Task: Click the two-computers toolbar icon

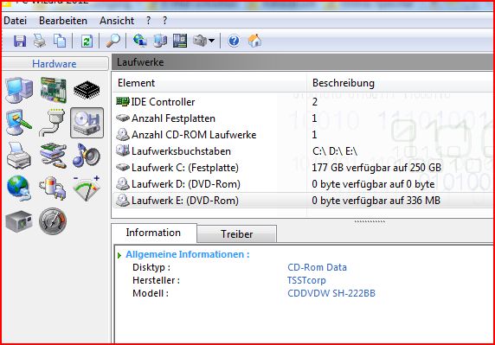Action: point(160,41)
